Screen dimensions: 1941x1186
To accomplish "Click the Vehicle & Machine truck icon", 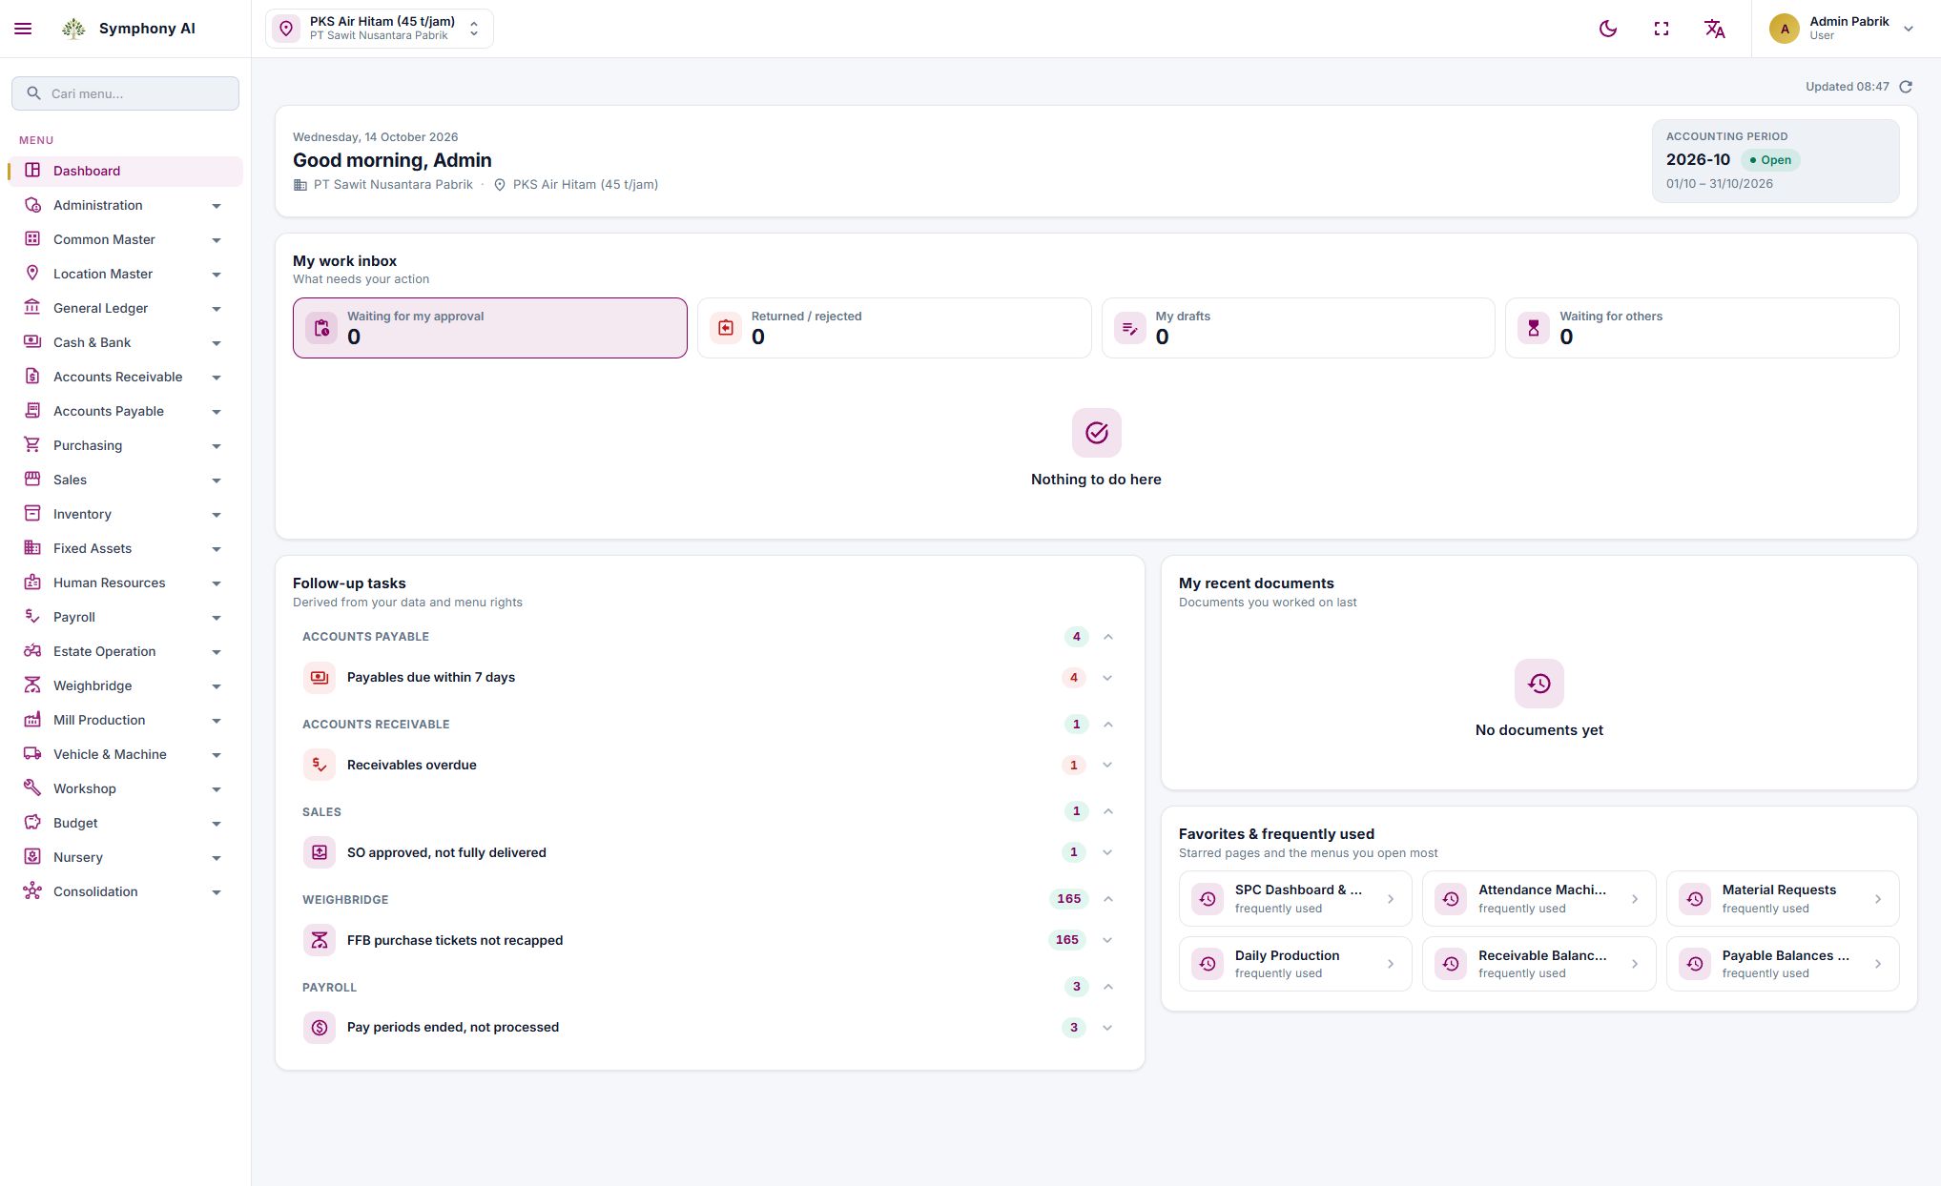I will (x=32, y=754).
